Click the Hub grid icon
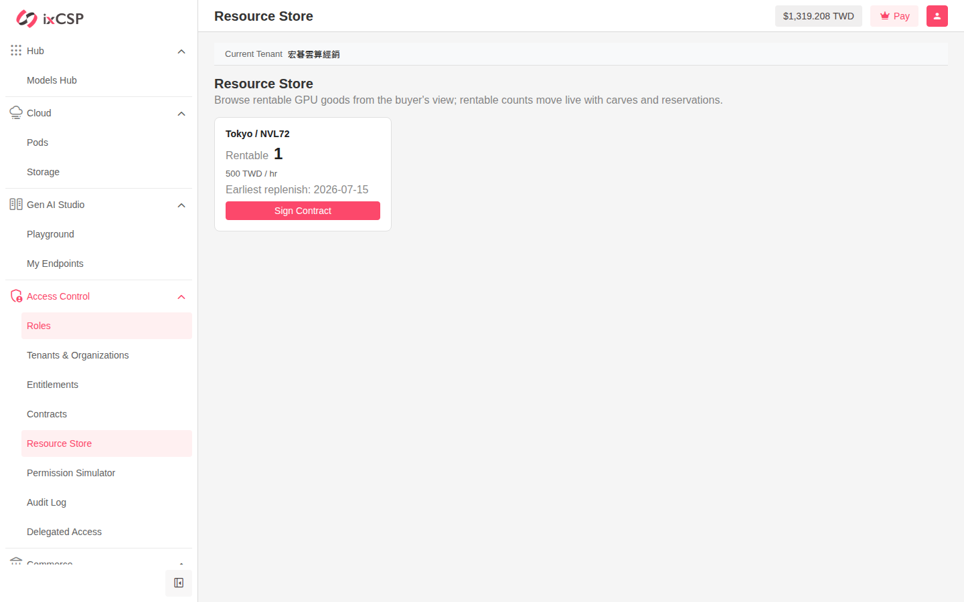Screen dimensions: 964x602 [x=16, y=50]
